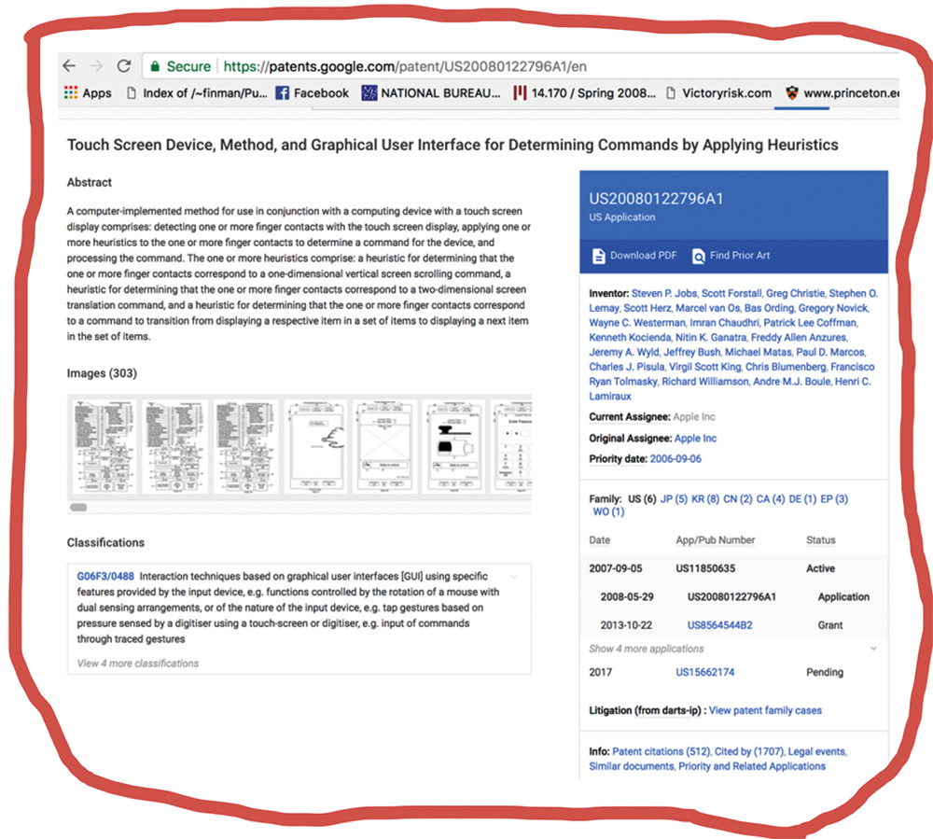Image resolution: width=933 pixels, height=839 pixels.
Task: Select the KR (8) family entry
Action: point(705,498)
